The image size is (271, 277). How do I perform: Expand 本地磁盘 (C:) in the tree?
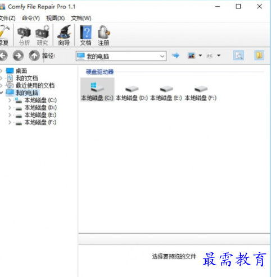pyautogui.click(x=10, y=100)
